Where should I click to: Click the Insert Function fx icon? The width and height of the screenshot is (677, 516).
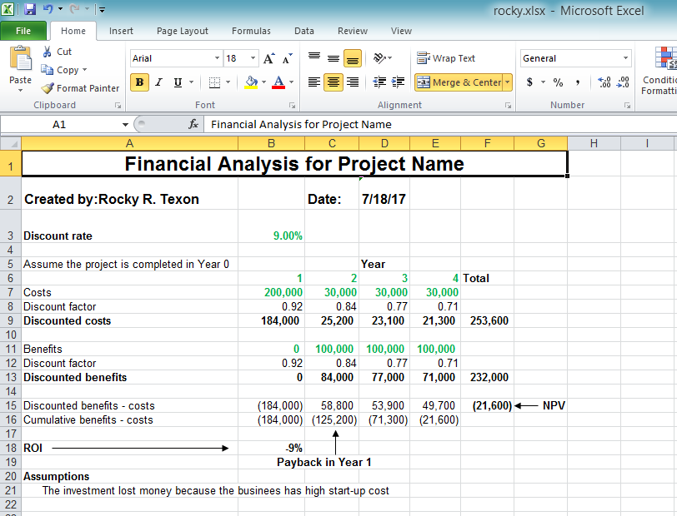[x=193, y=124]
